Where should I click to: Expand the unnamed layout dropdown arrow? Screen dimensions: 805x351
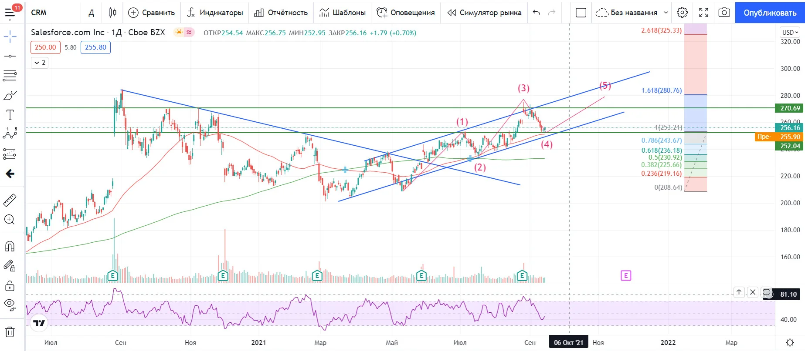click(666, 13)
